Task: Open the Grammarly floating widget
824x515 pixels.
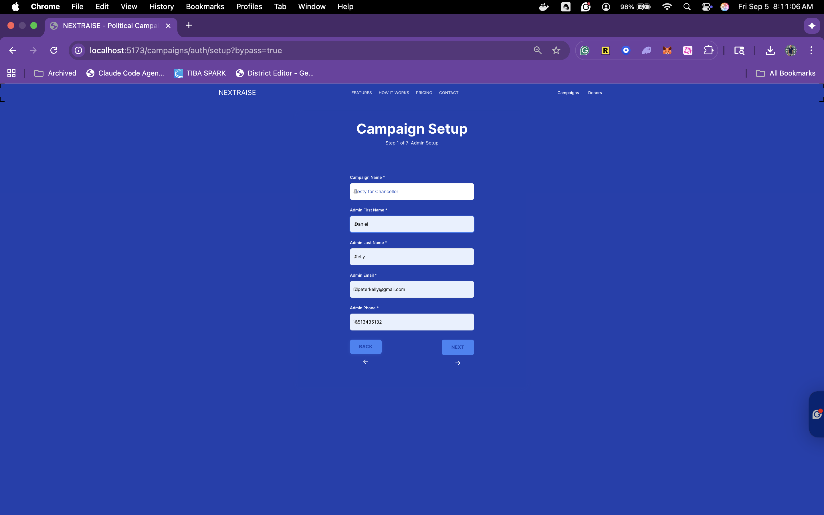Action: [817, 414]
